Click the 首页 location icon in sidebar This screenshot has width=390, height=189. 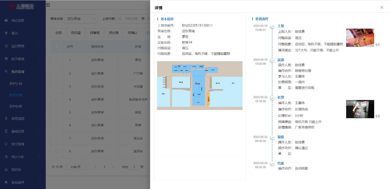click(x=6, y=33)
